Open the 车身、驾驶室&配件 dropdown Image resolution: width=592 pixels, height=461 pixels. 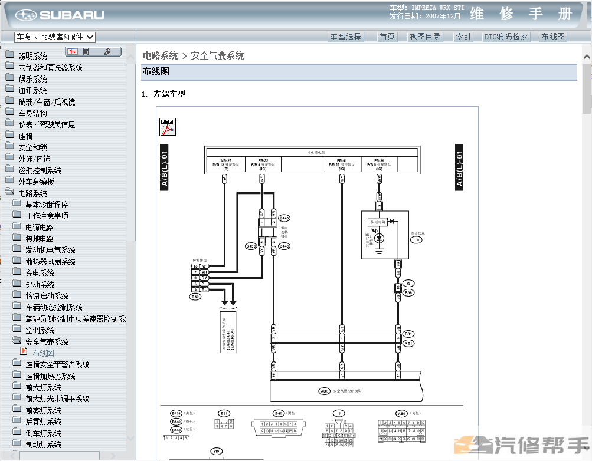point(55,37)
